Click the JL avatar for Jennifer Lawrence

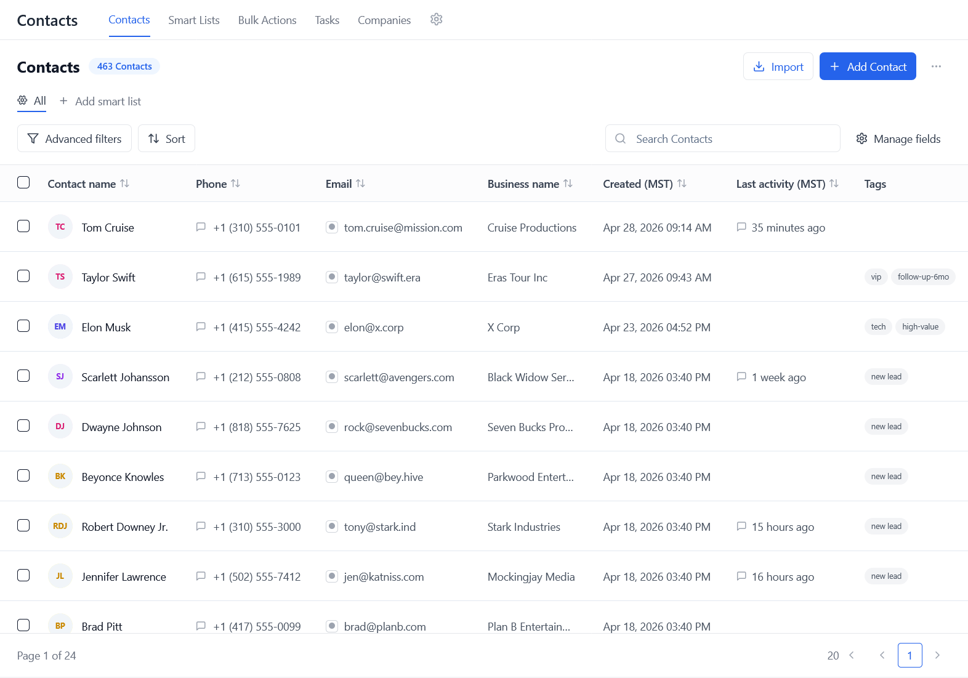pos(60,576)
